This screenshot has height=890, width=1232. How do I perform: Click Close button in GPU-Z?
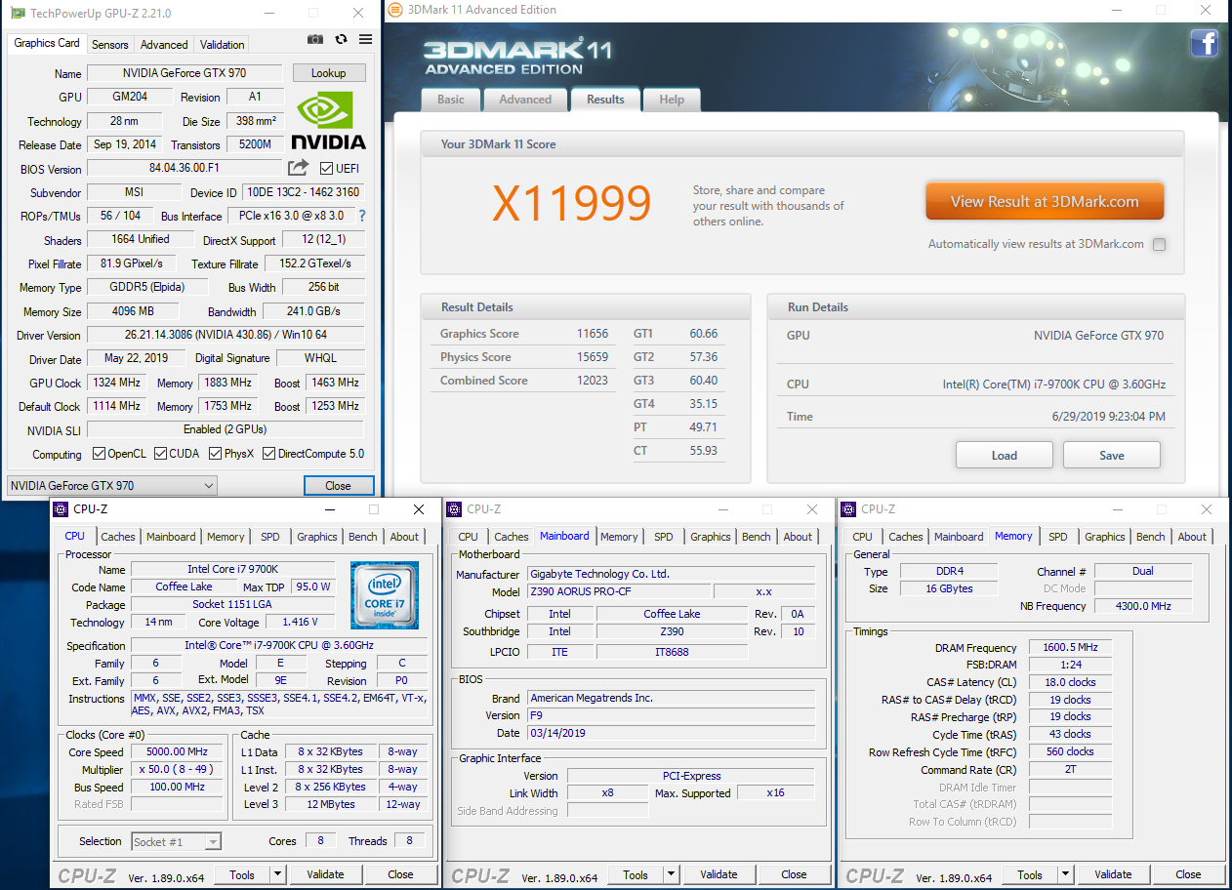[x=339, y=486]
